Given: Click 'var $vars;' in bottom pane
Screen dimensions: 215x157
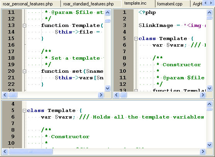Looking at the screenshot, I should point(58,117).
